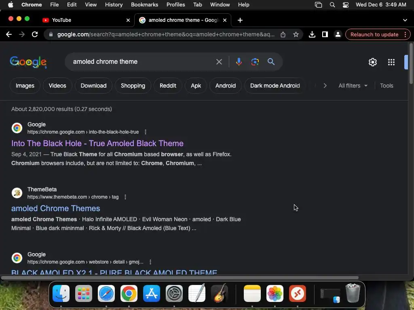Screen dimensions: 414x310
Task: Open the Chrome profile avatar icon
Action: 338,34
